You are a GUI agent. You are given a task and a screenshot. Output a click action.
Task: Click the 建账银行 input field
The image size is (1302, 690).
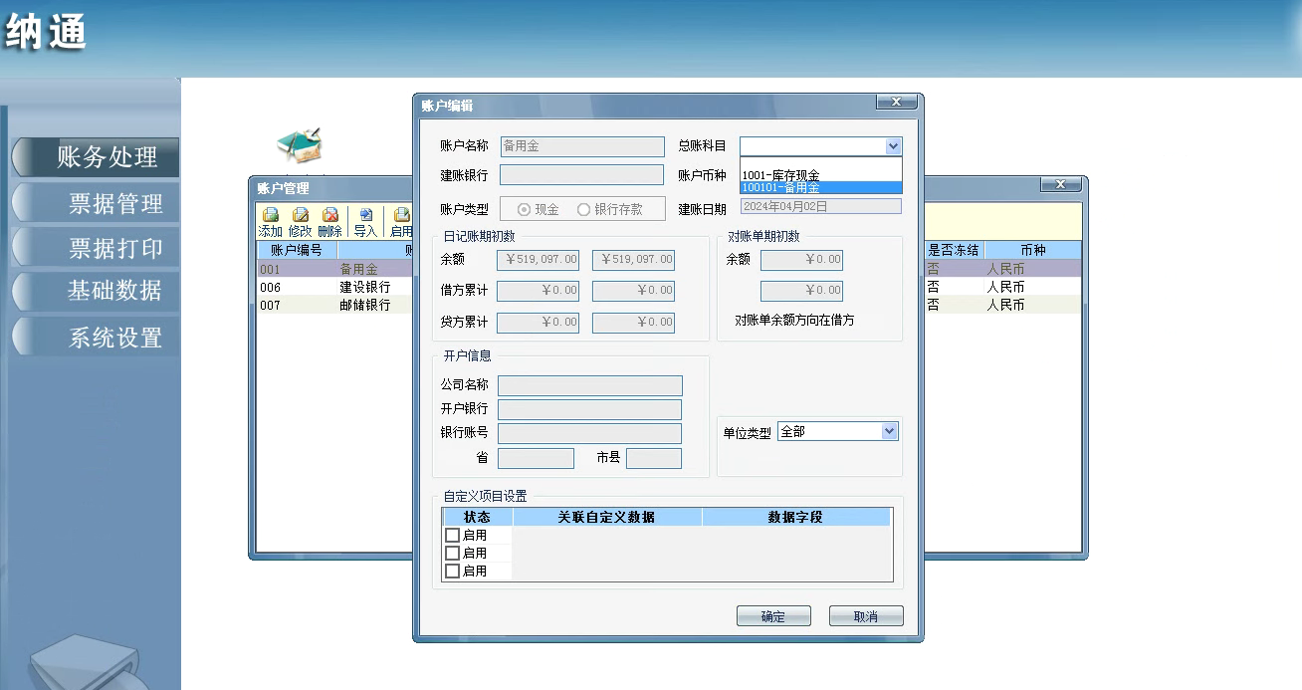pyautogui.click(x=581, y=175)
